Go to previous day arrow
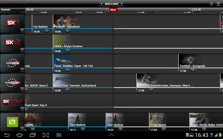223x139 pixels. click(x=101, y=4)
